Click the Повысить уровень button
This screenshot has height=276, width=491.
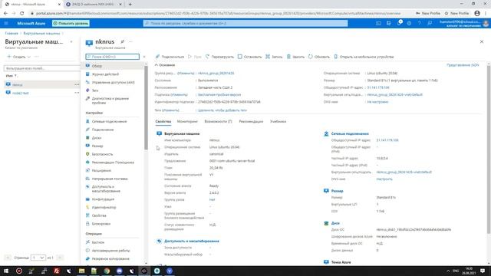pos(71,23)
